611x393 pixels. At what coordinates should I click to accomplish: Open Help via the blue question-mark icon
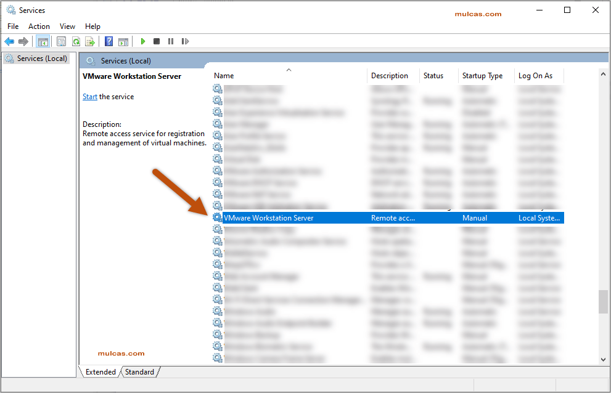tap(109, 41)
